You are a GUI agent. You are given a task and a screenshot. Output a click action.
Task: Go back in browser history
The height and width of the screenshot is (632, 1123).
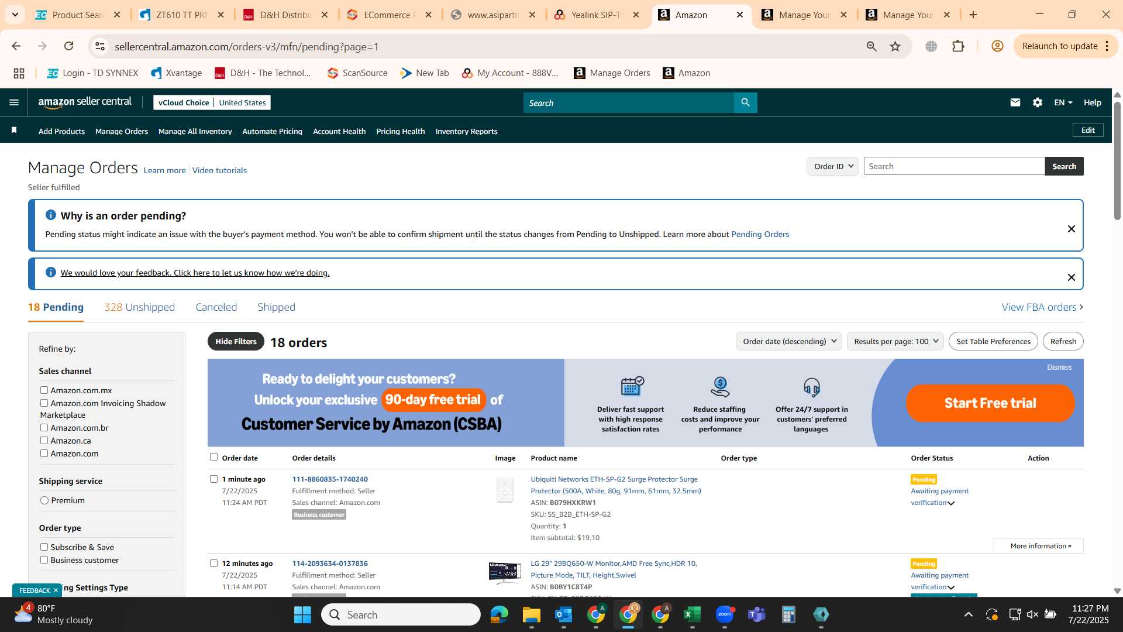pos(16,46)
